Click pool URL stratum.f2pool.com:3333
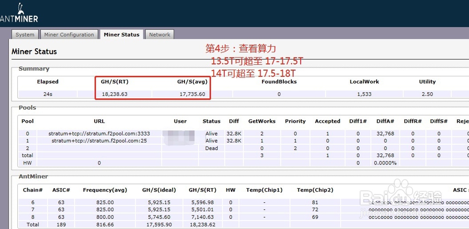Viewport: 469px width, 229px height. tap(99, 133)
